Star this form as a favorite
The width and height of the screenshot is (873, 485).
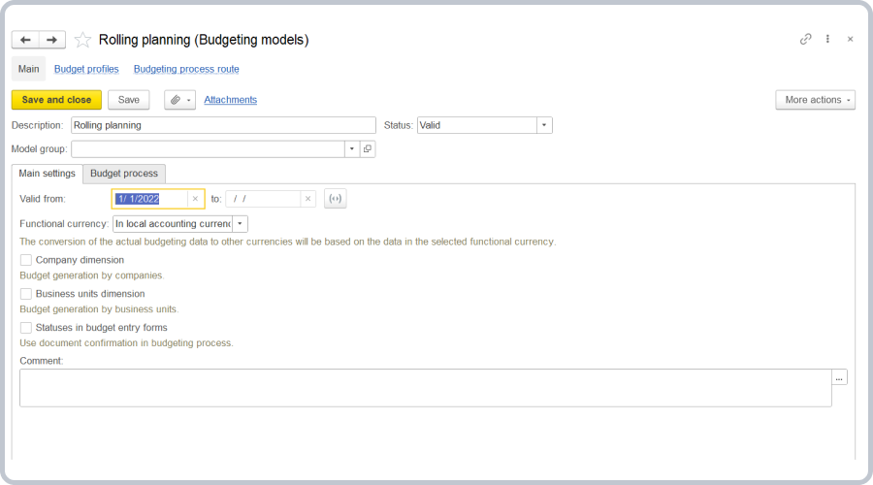point(82,40)
